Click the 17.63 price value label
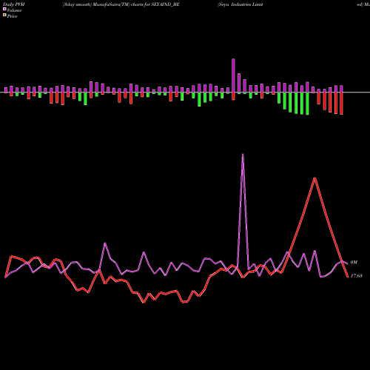 [x=357, y=276]
